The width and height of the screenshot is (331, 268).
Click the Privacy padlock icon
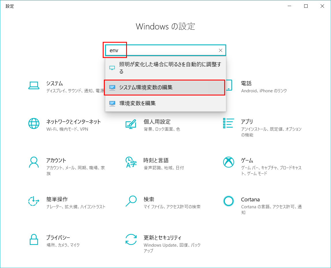click(x=34, y=239)
